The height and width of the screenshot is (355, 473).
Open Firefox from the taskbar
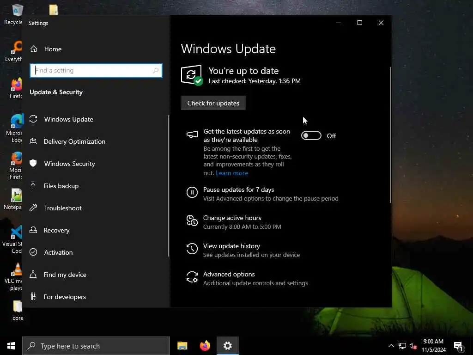point(205,346)
